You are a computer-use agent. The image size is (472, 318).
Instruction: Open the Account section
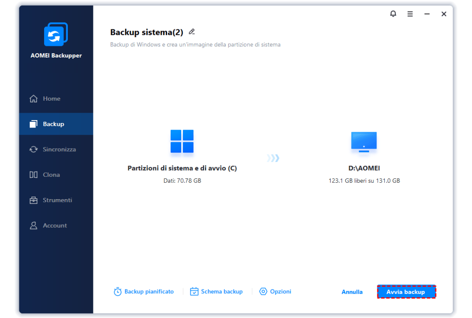point(55,226)
